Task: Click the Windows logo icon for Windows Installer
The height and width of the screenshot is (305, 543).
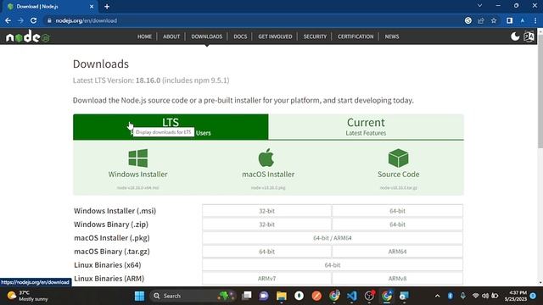Action: pyautogui.click(x=137, y=158)
